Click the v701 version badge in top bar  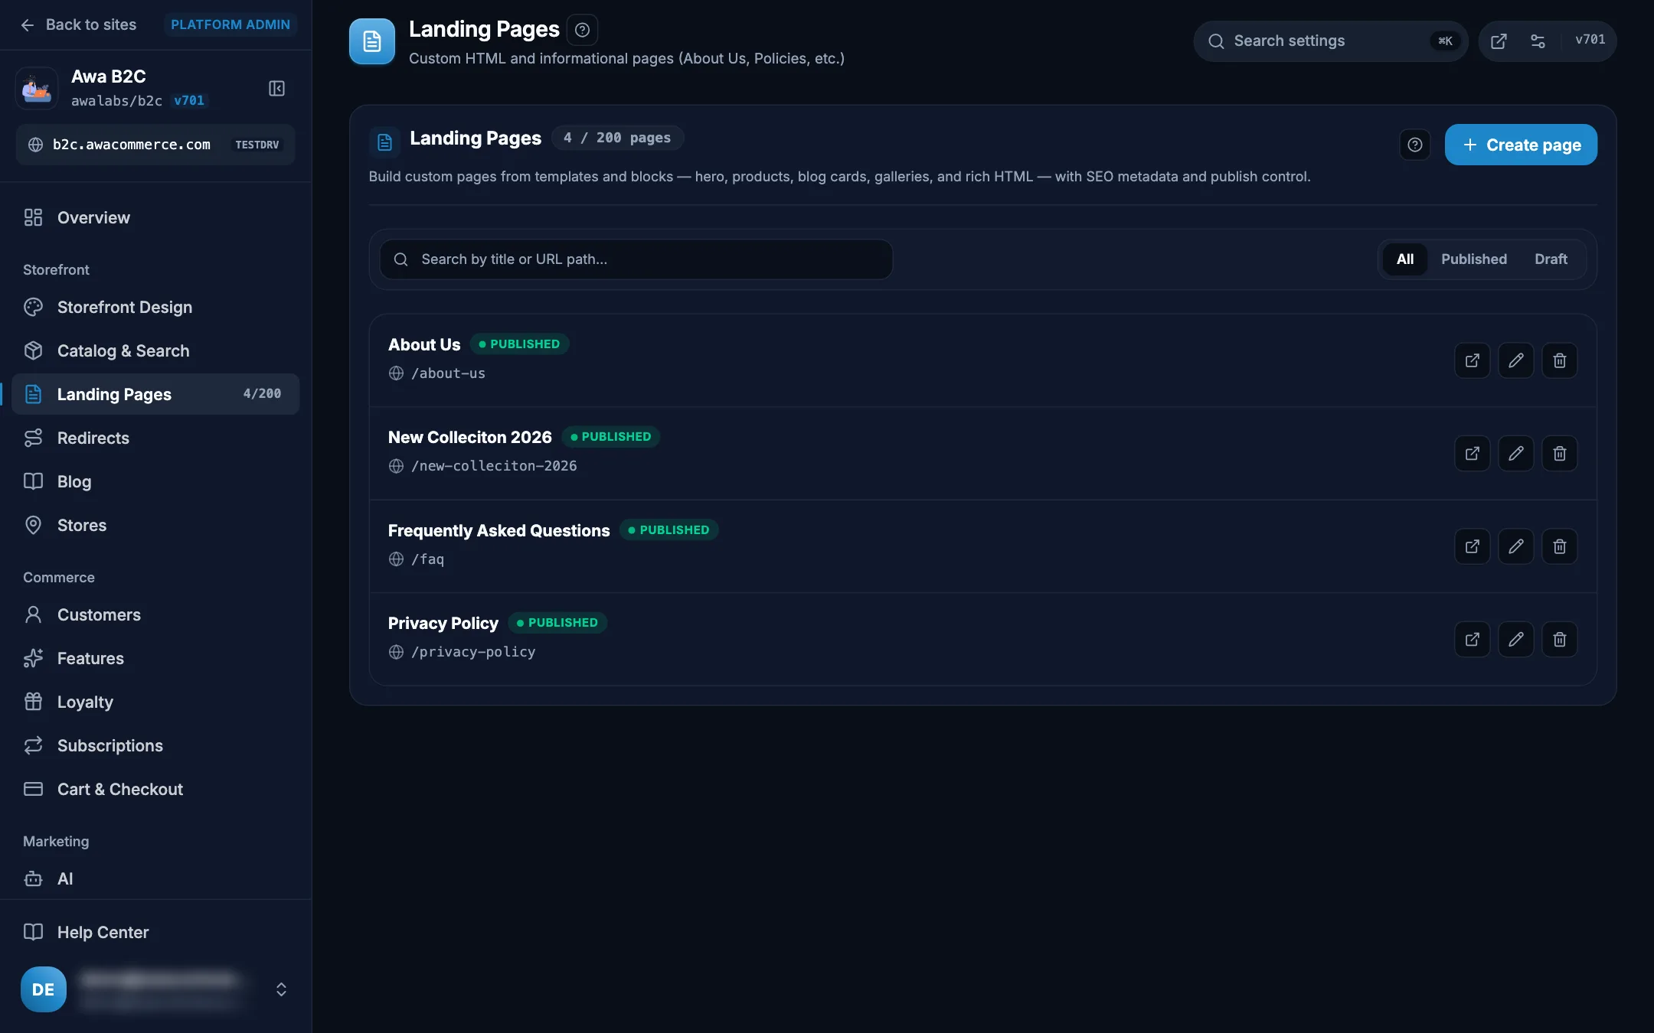point(1590,40)
